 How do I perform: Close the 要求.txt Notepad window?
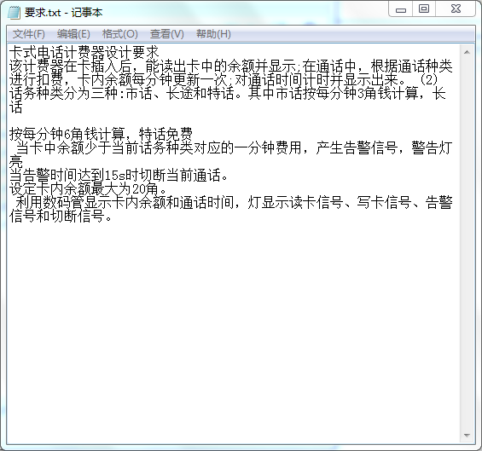pos(456,9)
